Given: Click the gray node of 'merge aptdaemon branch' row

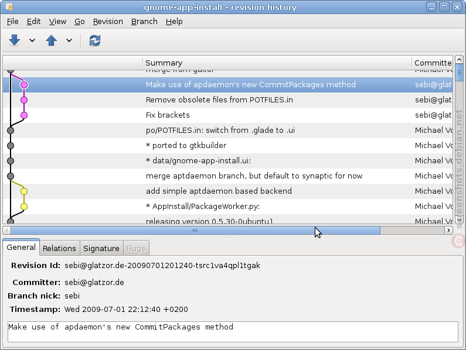Looking at the screenshot, I should 11,176.
